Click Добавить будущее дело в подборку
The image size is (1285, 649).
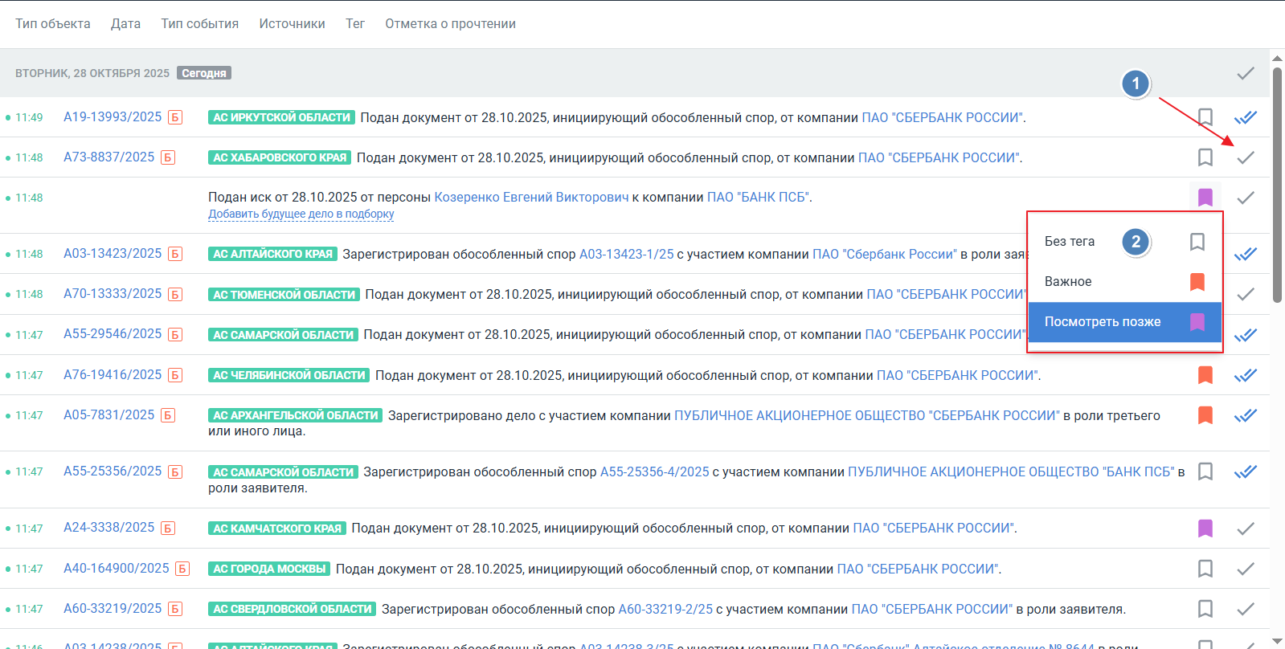pos(301,214)
